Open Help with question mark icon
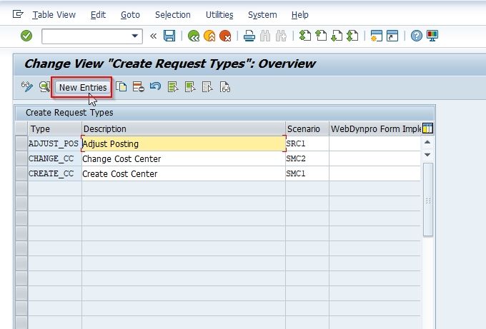The image size is (486, 329). [x=417, y=36]
